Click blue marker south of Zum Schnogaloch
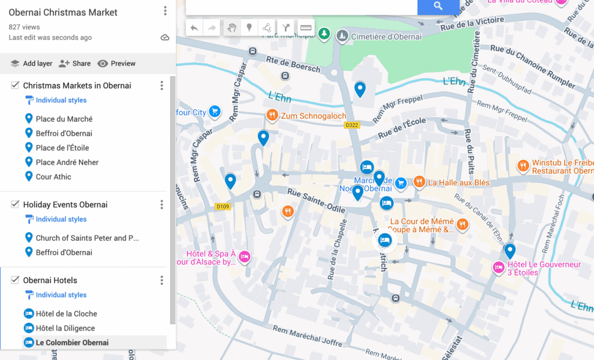Image resolution: width=594 pixels, height=360 pixels. 263,138
